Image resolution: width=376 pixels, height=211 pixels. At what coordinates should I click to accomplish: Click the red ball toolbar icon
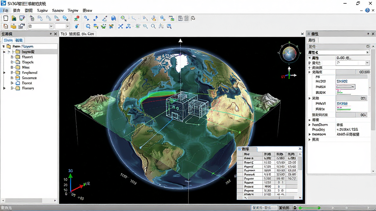pyautogui.click(x=77, y=18)
